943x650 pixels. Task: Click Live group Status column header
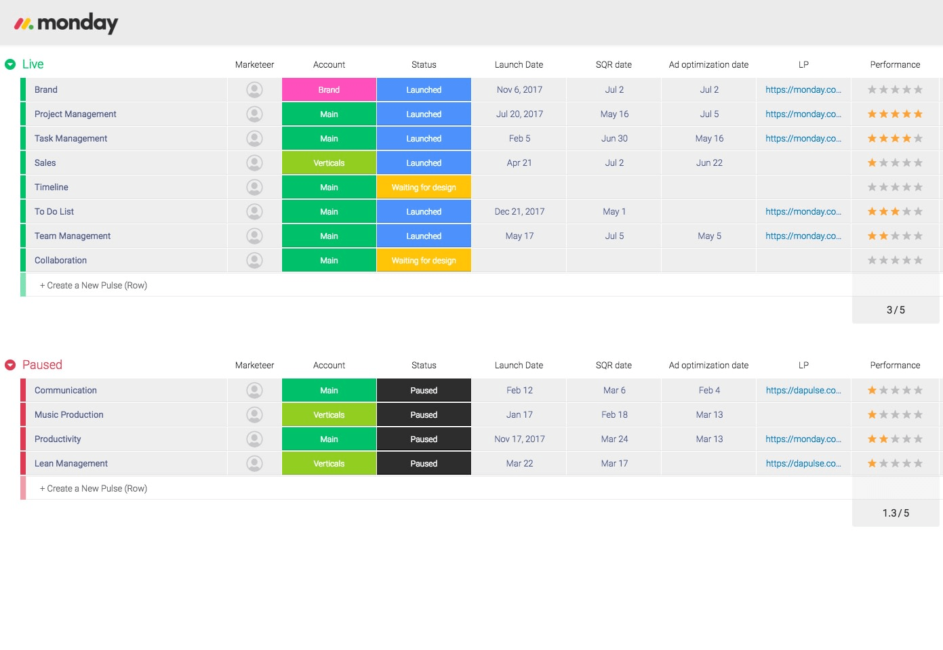pyautogui.click(x=424, y=64)
